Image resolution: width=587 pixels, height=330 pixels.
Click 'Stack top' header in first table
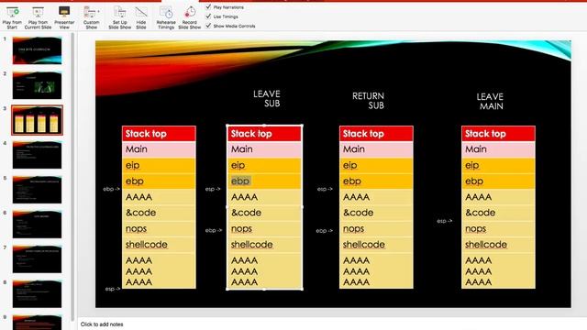coord(159,134)
